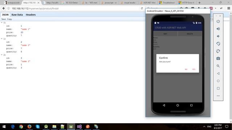This screenshot has width=232, height=130.
Task: Click Firefox back arrow button
Action: click(4, 8)
